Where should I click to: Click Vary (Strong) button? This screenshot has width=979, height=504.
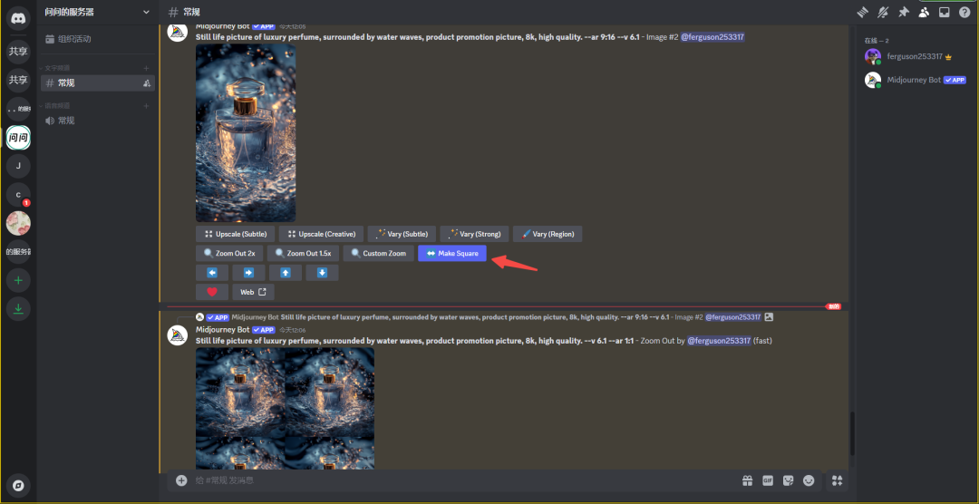[x=474, y=234]
